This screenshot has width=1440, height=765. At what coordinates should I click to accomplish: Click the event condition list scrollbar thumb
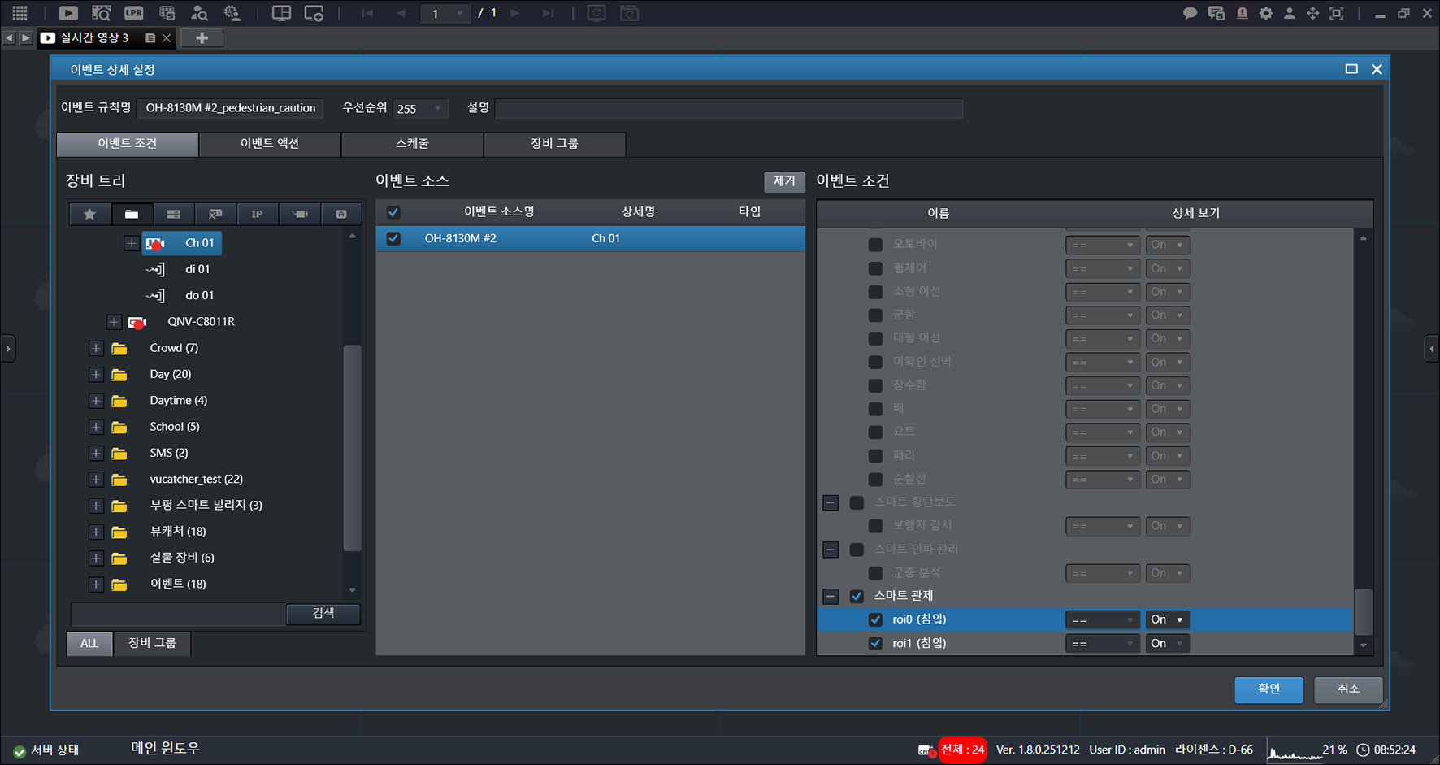tap(1363, 612)
